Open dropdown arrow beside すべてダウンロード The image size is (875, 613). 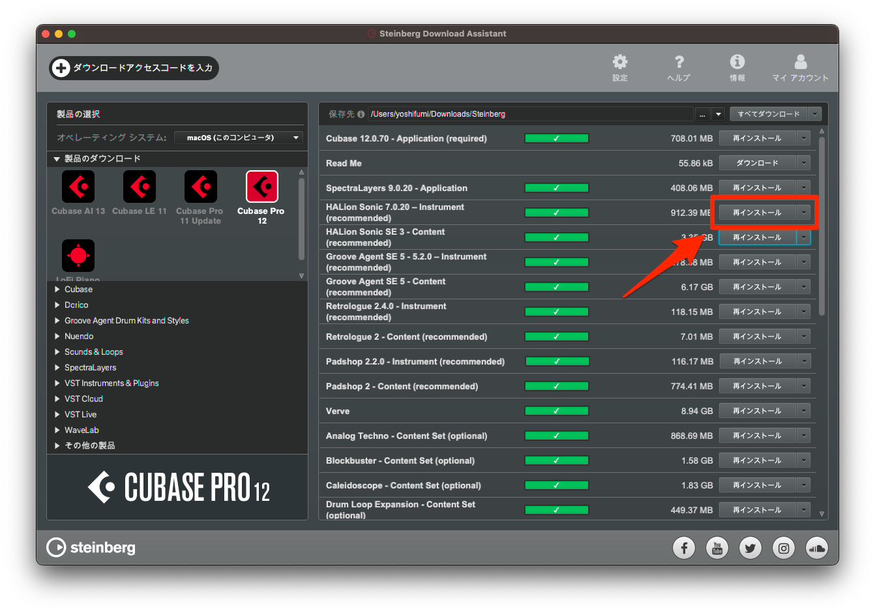[x=814, y=114]
